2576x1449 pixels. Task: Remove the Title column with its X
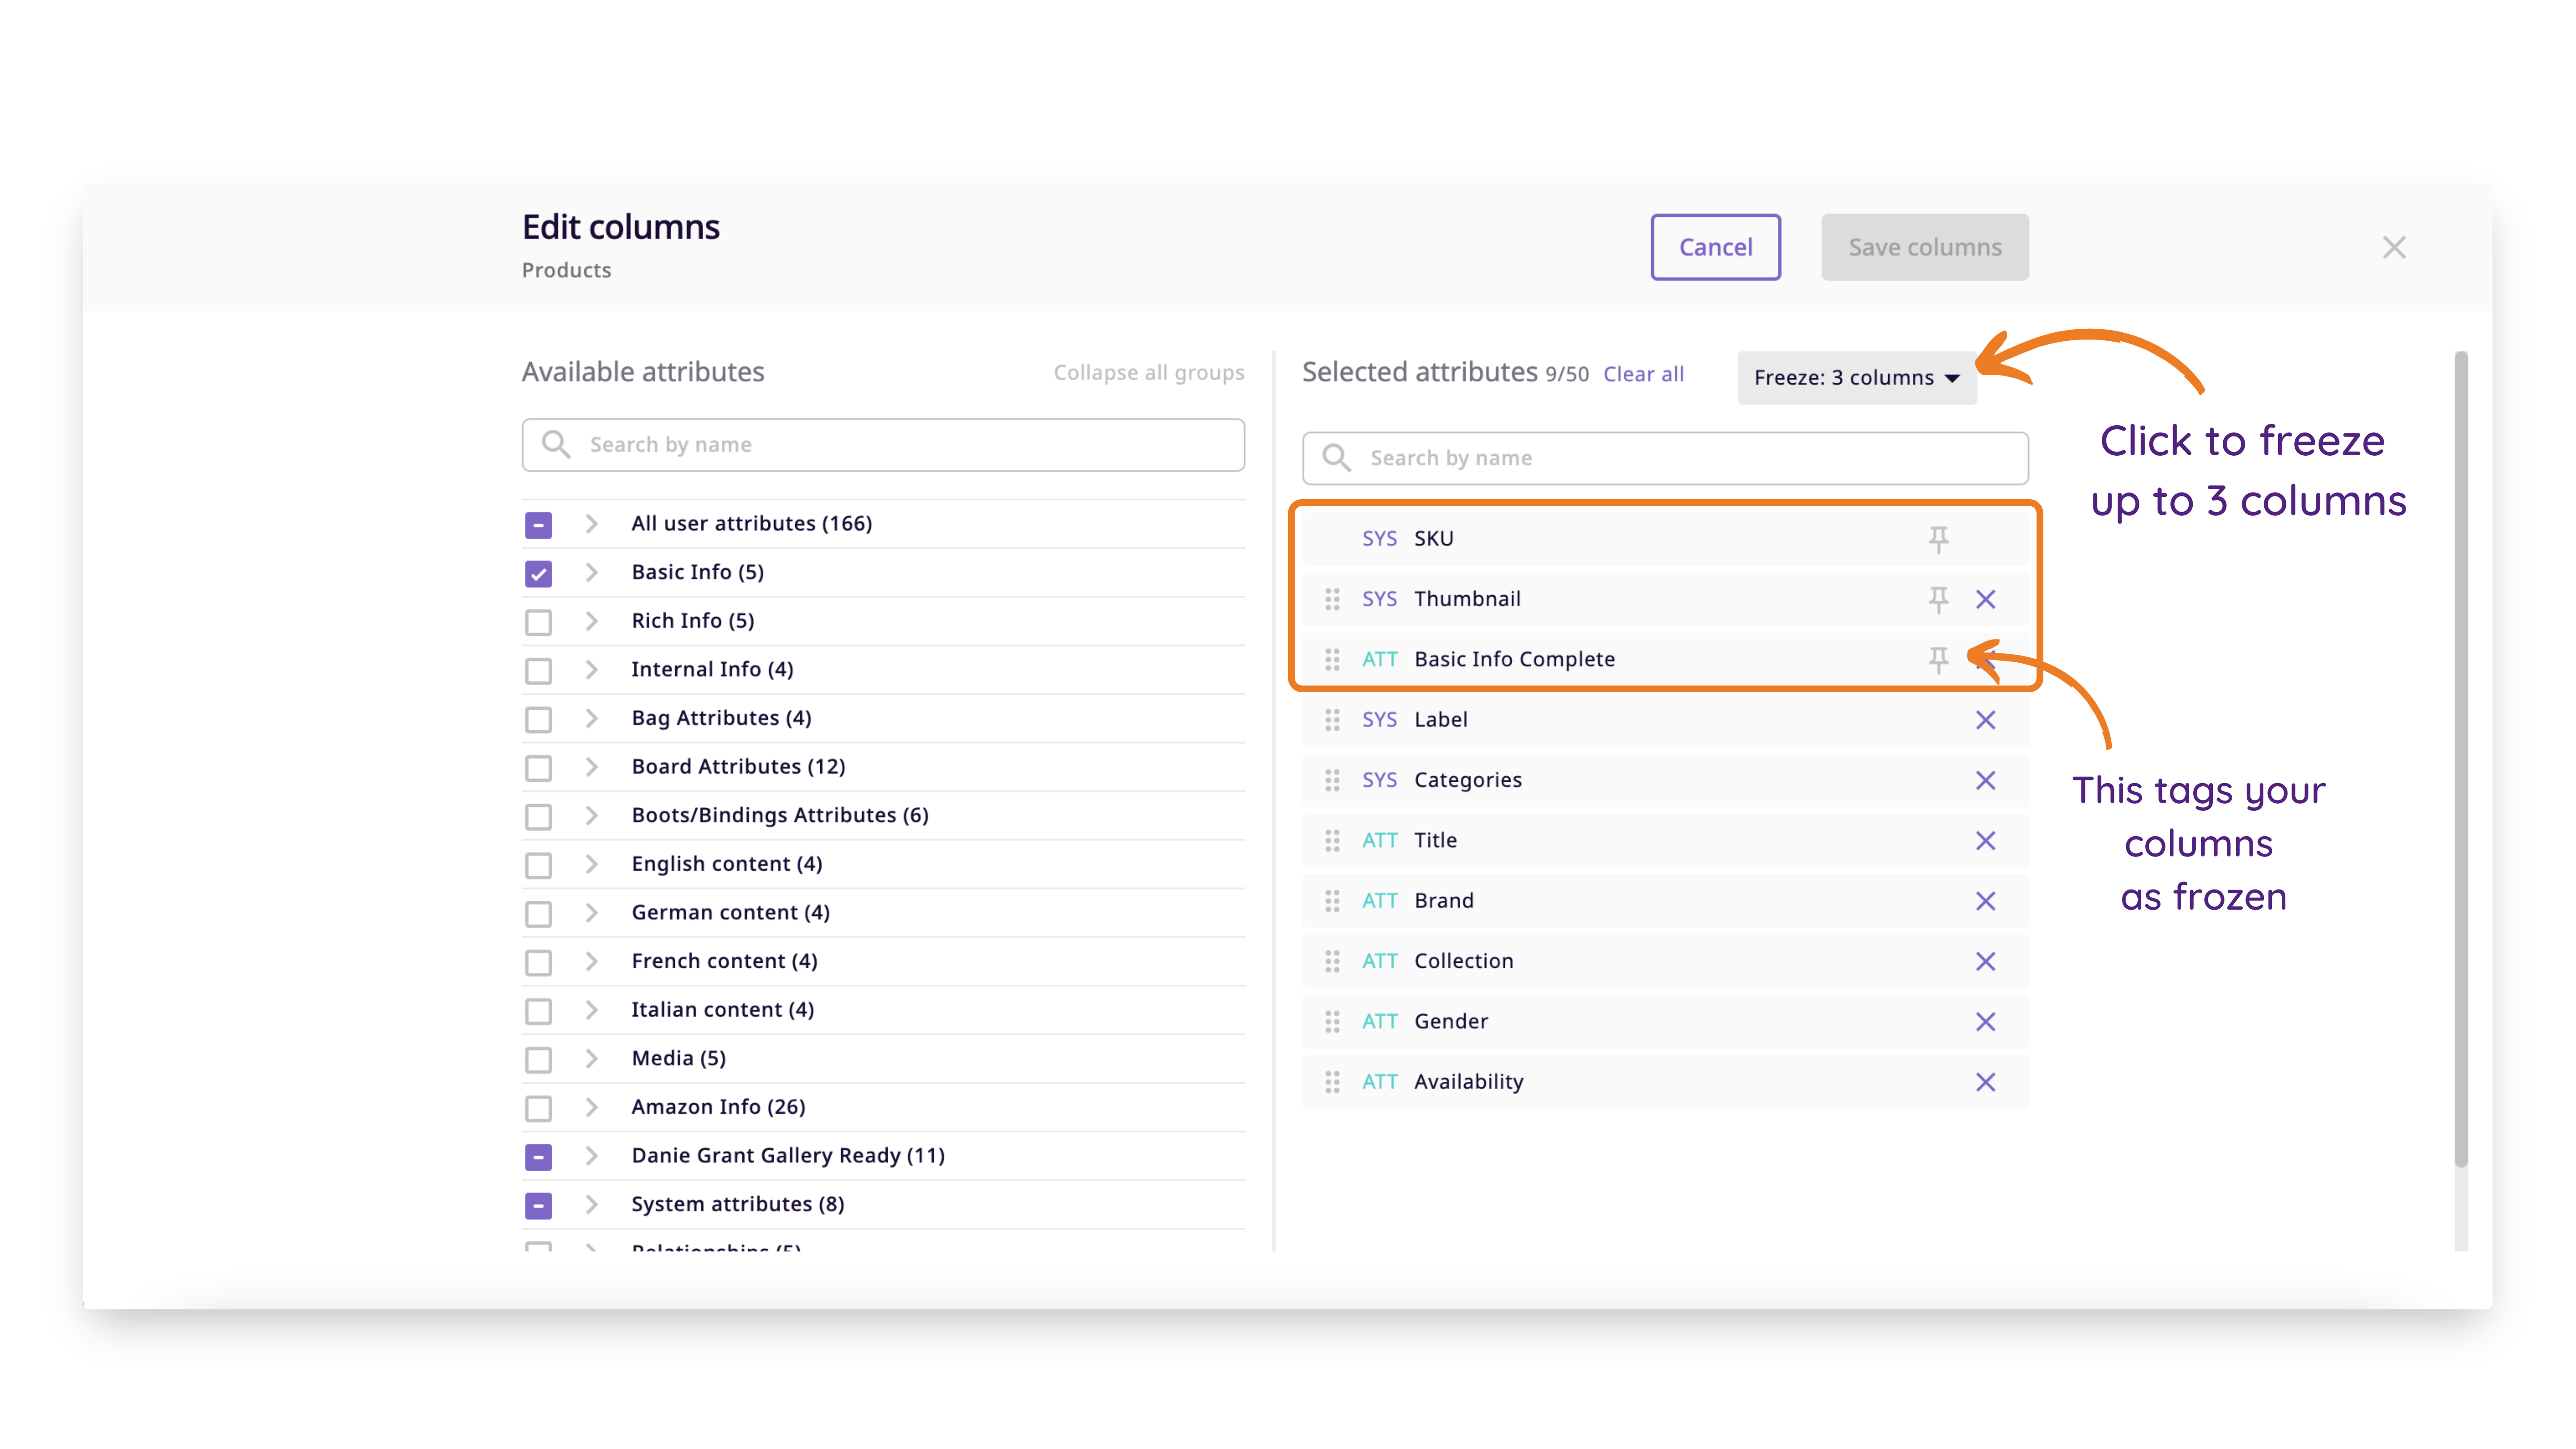coord(1985,841)
